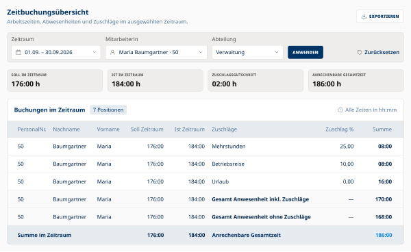Select the Soll im Zeitraum summary card
Viewport: 411px width, 252px height.
[55, 80]
